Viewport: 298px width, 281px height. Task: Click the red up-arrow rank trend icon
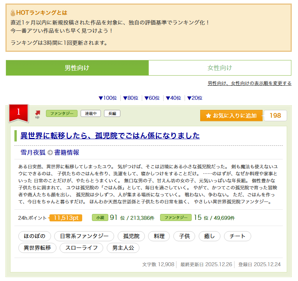coord(37,115)
